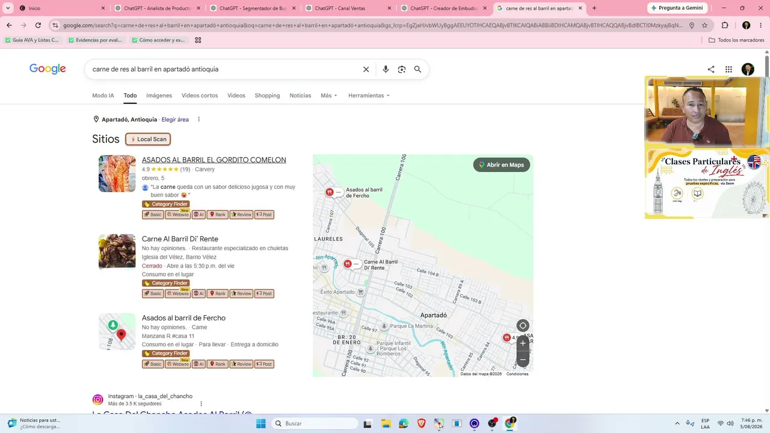This screenshot has width=770, height=433.
Task: Show hidden system tray icons
Action: (677, 423)
